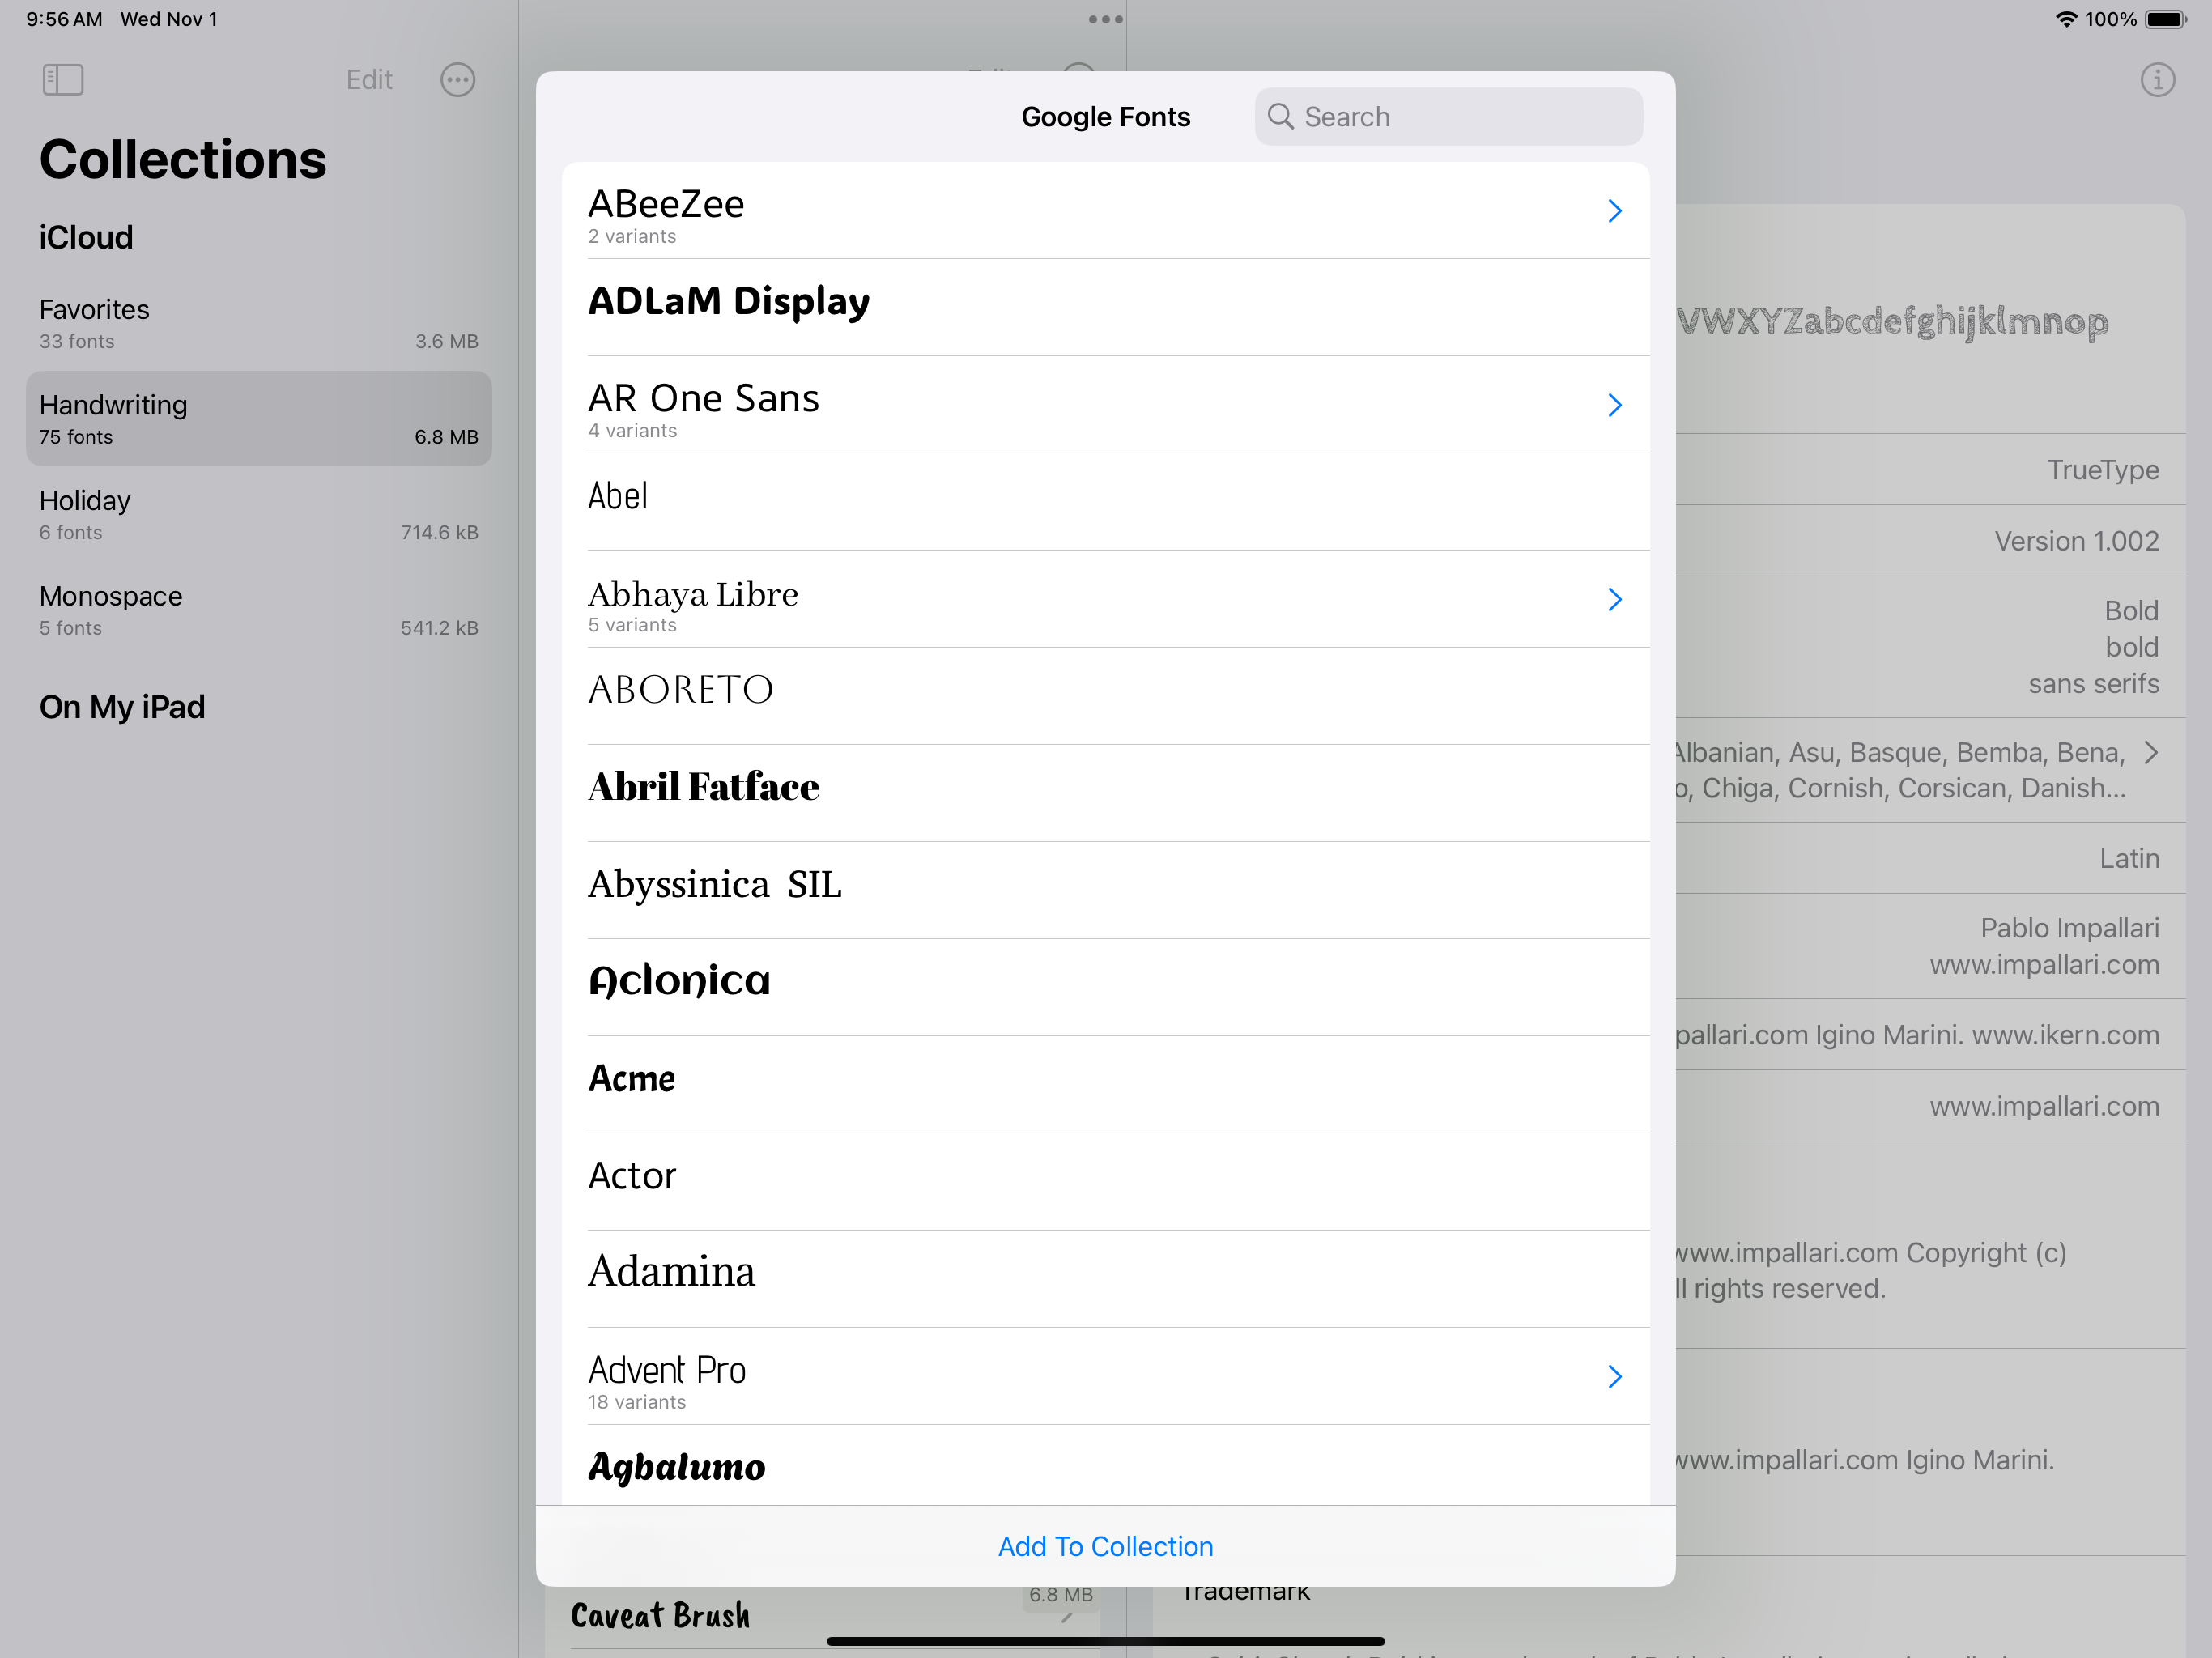Image resolution: width=2212 pixels, height=1658 pixels.
Task: Tap the clock showing 9:56 AM
Action: tap(64, 19)
